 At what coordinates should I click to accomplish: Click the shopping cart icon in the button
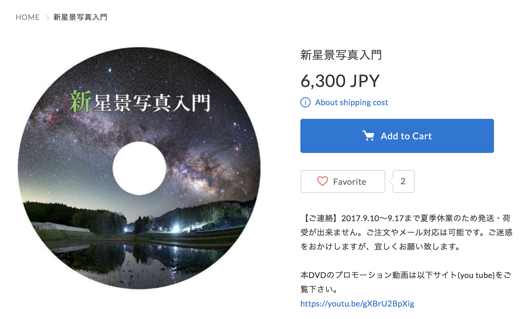point(368,136)
